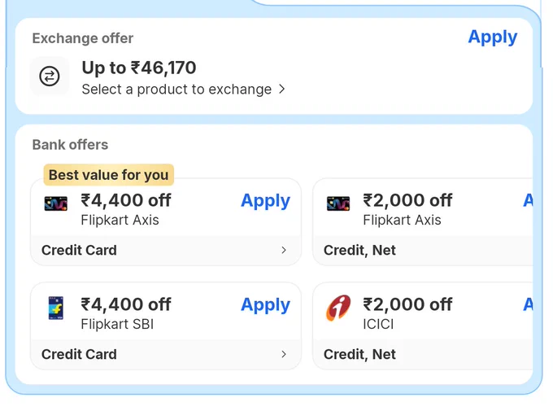Expand chevron beside Select a product to exchange

pyautogui.click(x=281, y=89)
